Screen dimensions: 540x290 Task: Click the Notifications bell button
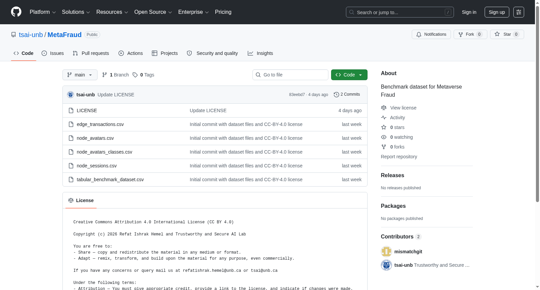pyautogui.click(x=431, y=34)
